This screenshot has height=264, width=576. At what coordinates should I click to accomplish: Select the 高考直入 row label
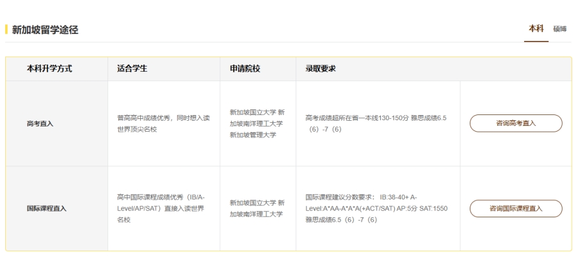pyautogui.click(x=40, y=124)
